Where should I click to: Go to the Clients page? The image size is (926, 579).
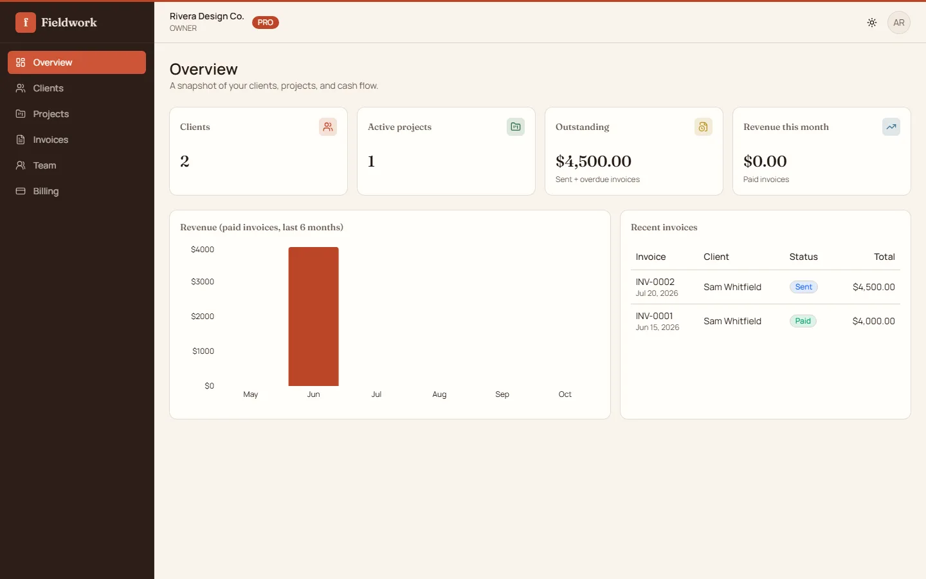pyautogui.click(x=77, y=88)
